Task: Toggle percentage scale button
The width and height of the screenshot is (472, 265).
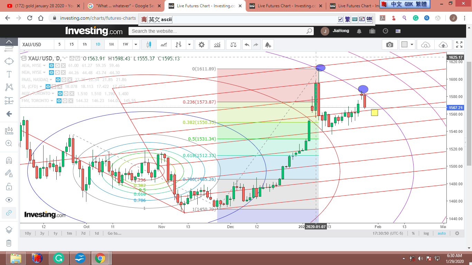Action: (x=413, y=233)
